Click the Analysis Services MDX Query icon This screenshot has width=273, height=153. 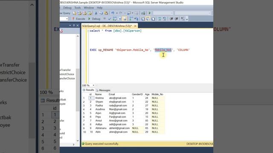tap(79, 13)
